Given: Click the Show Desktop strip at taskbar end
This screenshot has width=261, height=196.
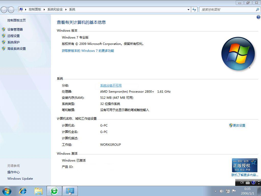Looking at the screenshot, I should 259,191.
